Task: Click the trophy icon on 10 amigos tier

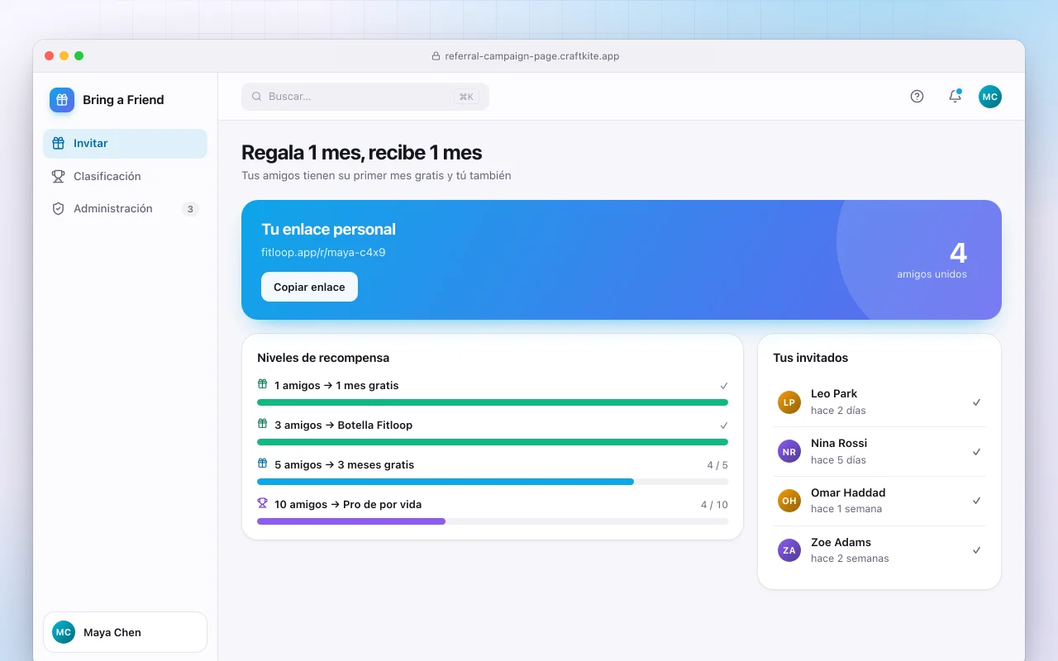Action: tap(263, 503)
